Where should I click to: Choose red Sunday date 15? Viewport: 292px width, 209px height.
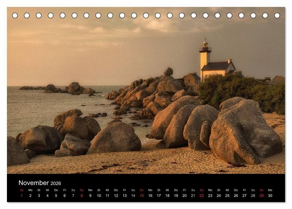(x=142, y=196)
